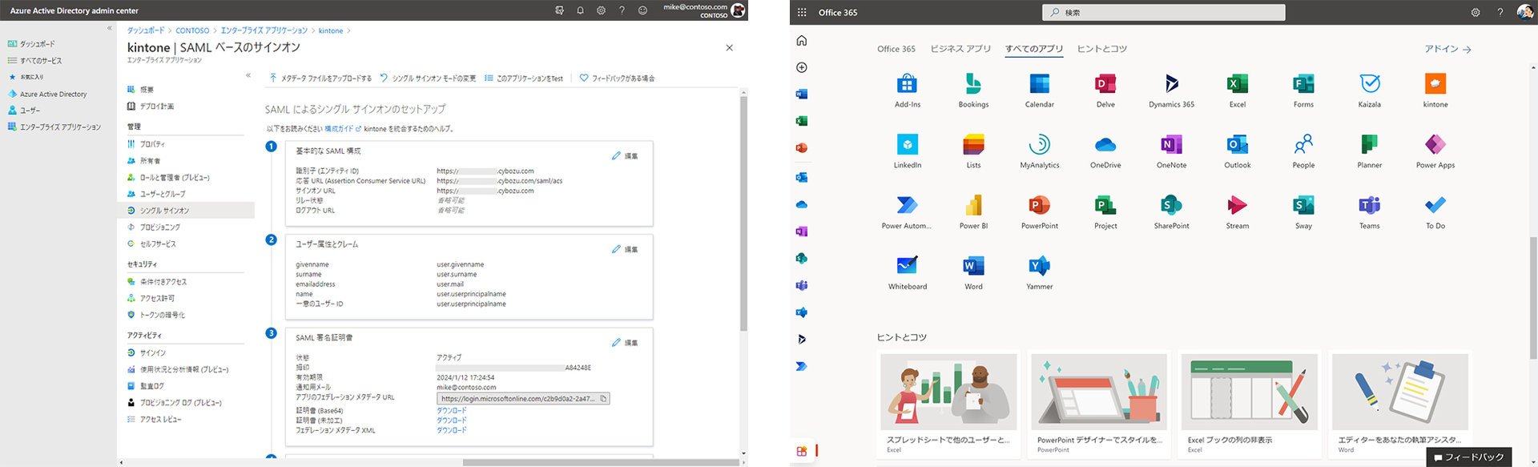This screenshot has width=1538, height=467.
Task: Switch to the ビジネス アプリ tab
Action: point(960,49)
